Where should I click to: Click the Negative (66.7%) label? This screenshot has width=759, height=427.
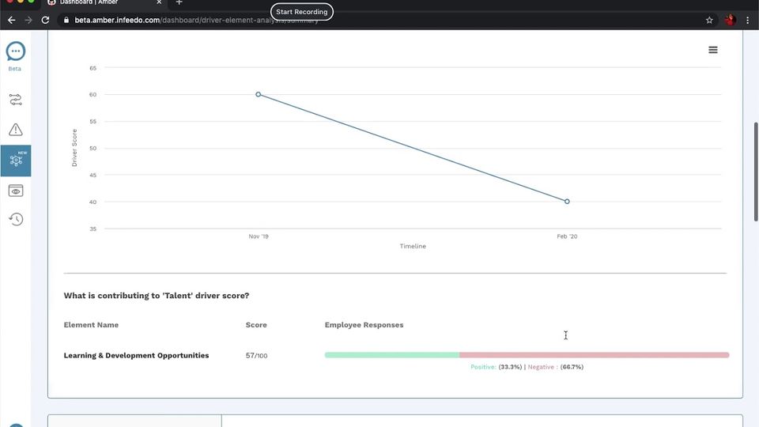pyautogui.click(x=556, y=367)
